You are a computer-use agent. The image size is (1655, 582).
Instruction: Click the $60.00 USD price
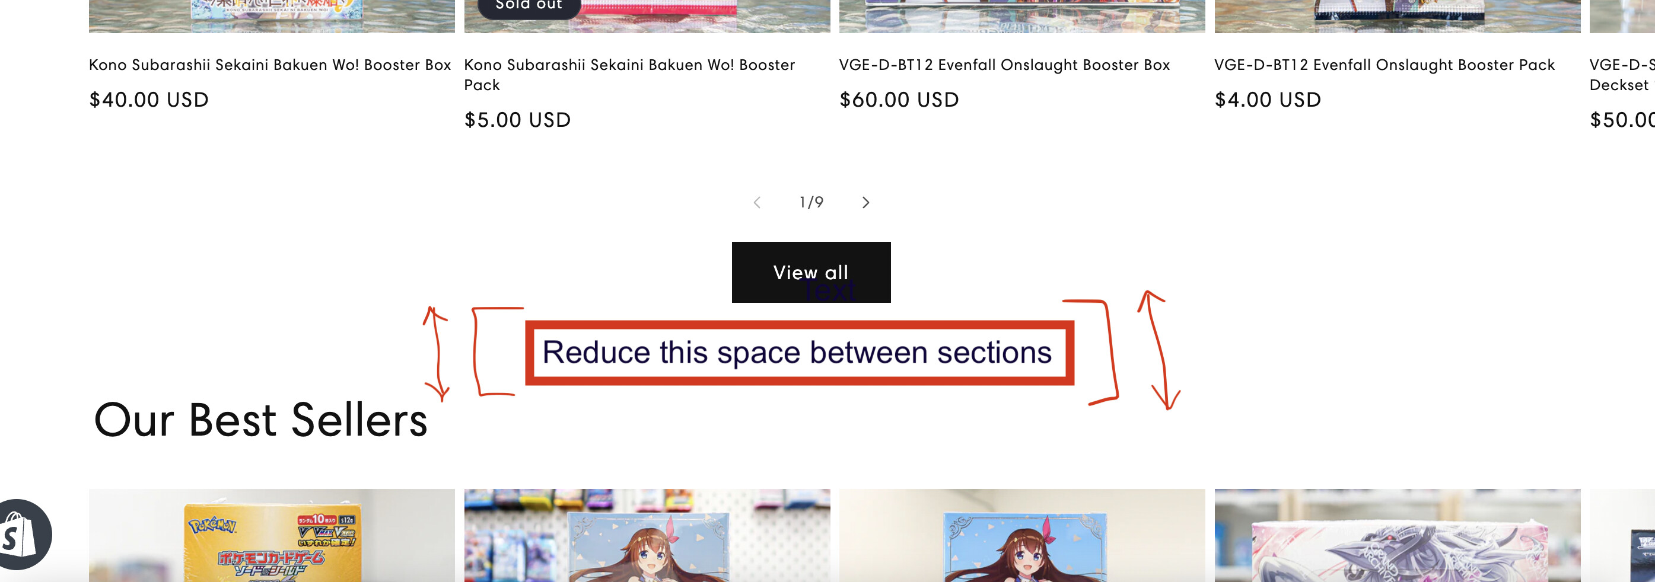899,100
